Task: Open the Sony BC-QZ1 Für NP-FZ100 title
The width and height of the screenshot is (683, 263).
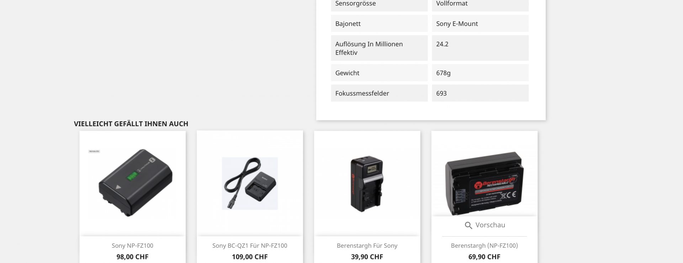Action: [x=250, y=246]
